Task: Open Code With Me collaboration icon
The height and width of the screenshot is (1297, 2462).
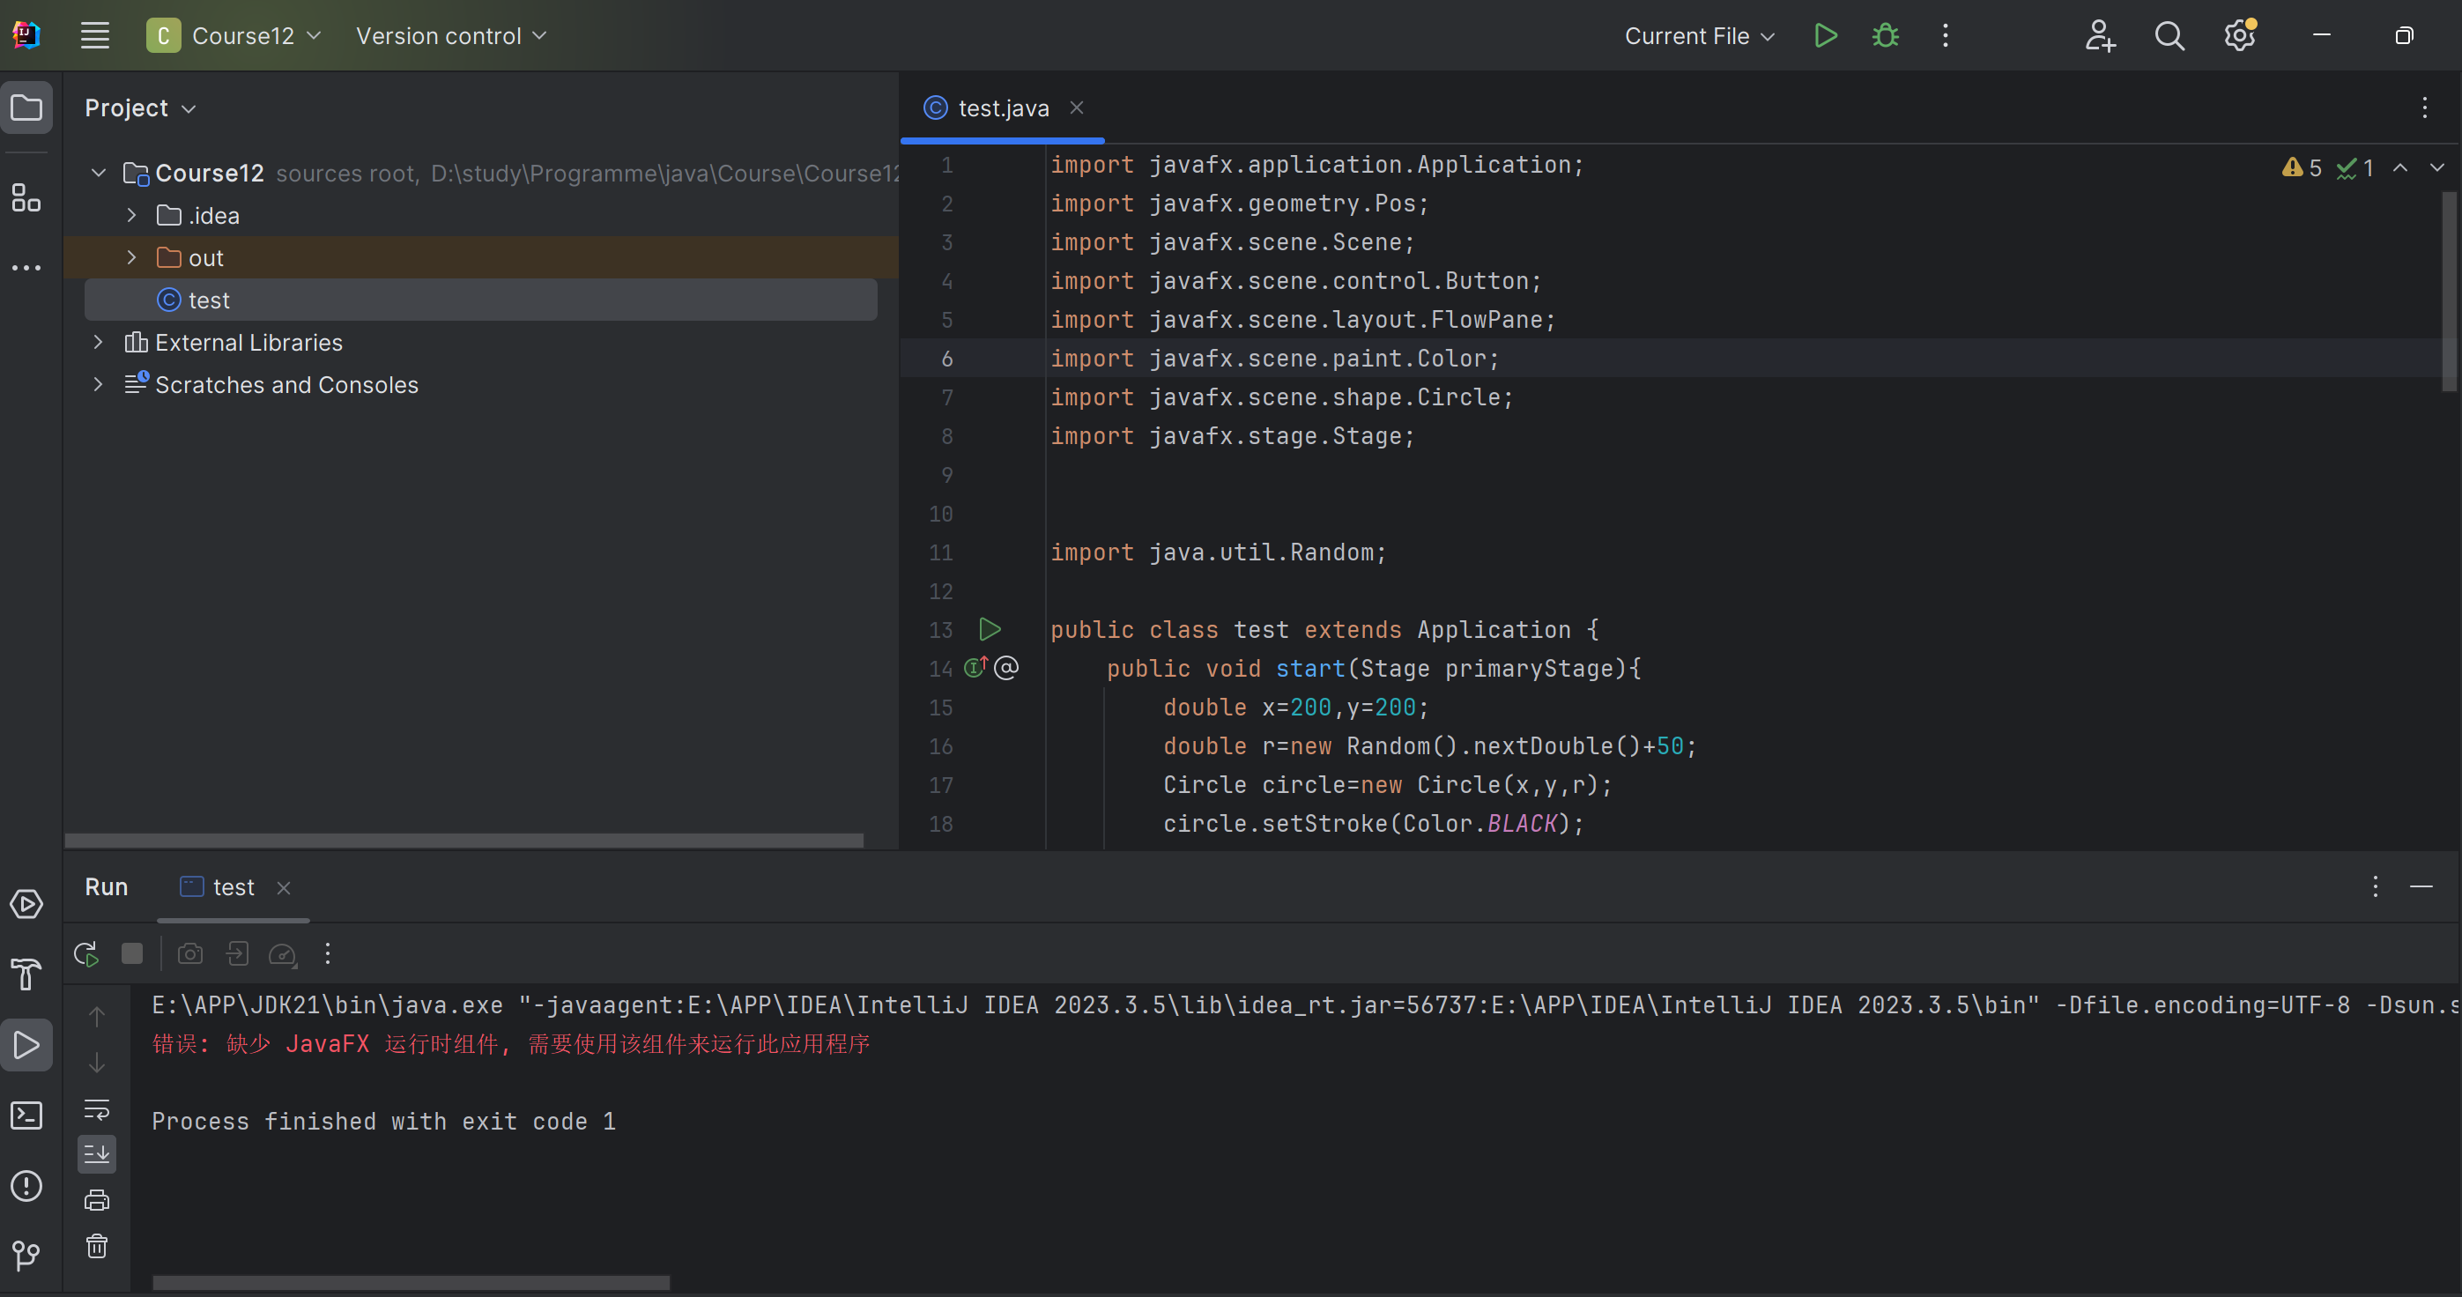Action: pos(2100,35)
